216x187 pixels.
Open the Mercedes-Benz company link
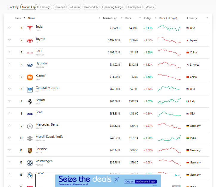coord(47,124)
